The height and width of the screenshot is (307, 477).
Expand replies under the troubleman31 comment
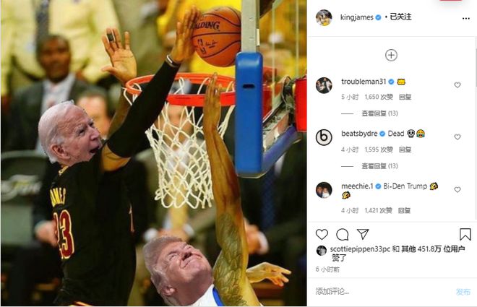click(379, 113)
